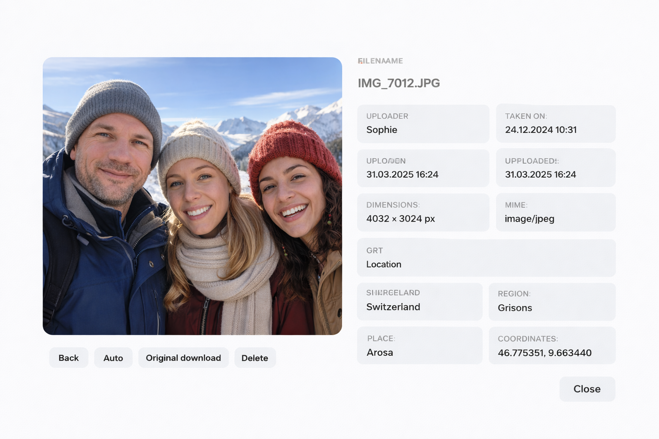
Task: Select the Place value Arosa
Action: (380, 352)
